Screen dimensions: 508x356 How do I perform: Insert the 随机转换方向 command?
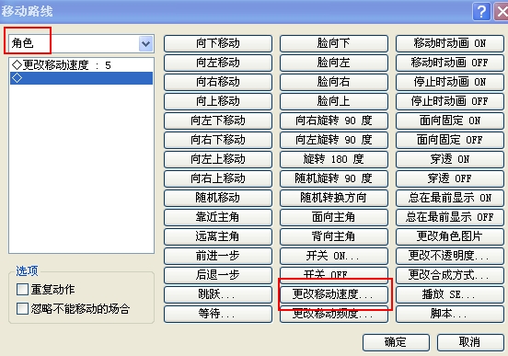pos(334,198)
